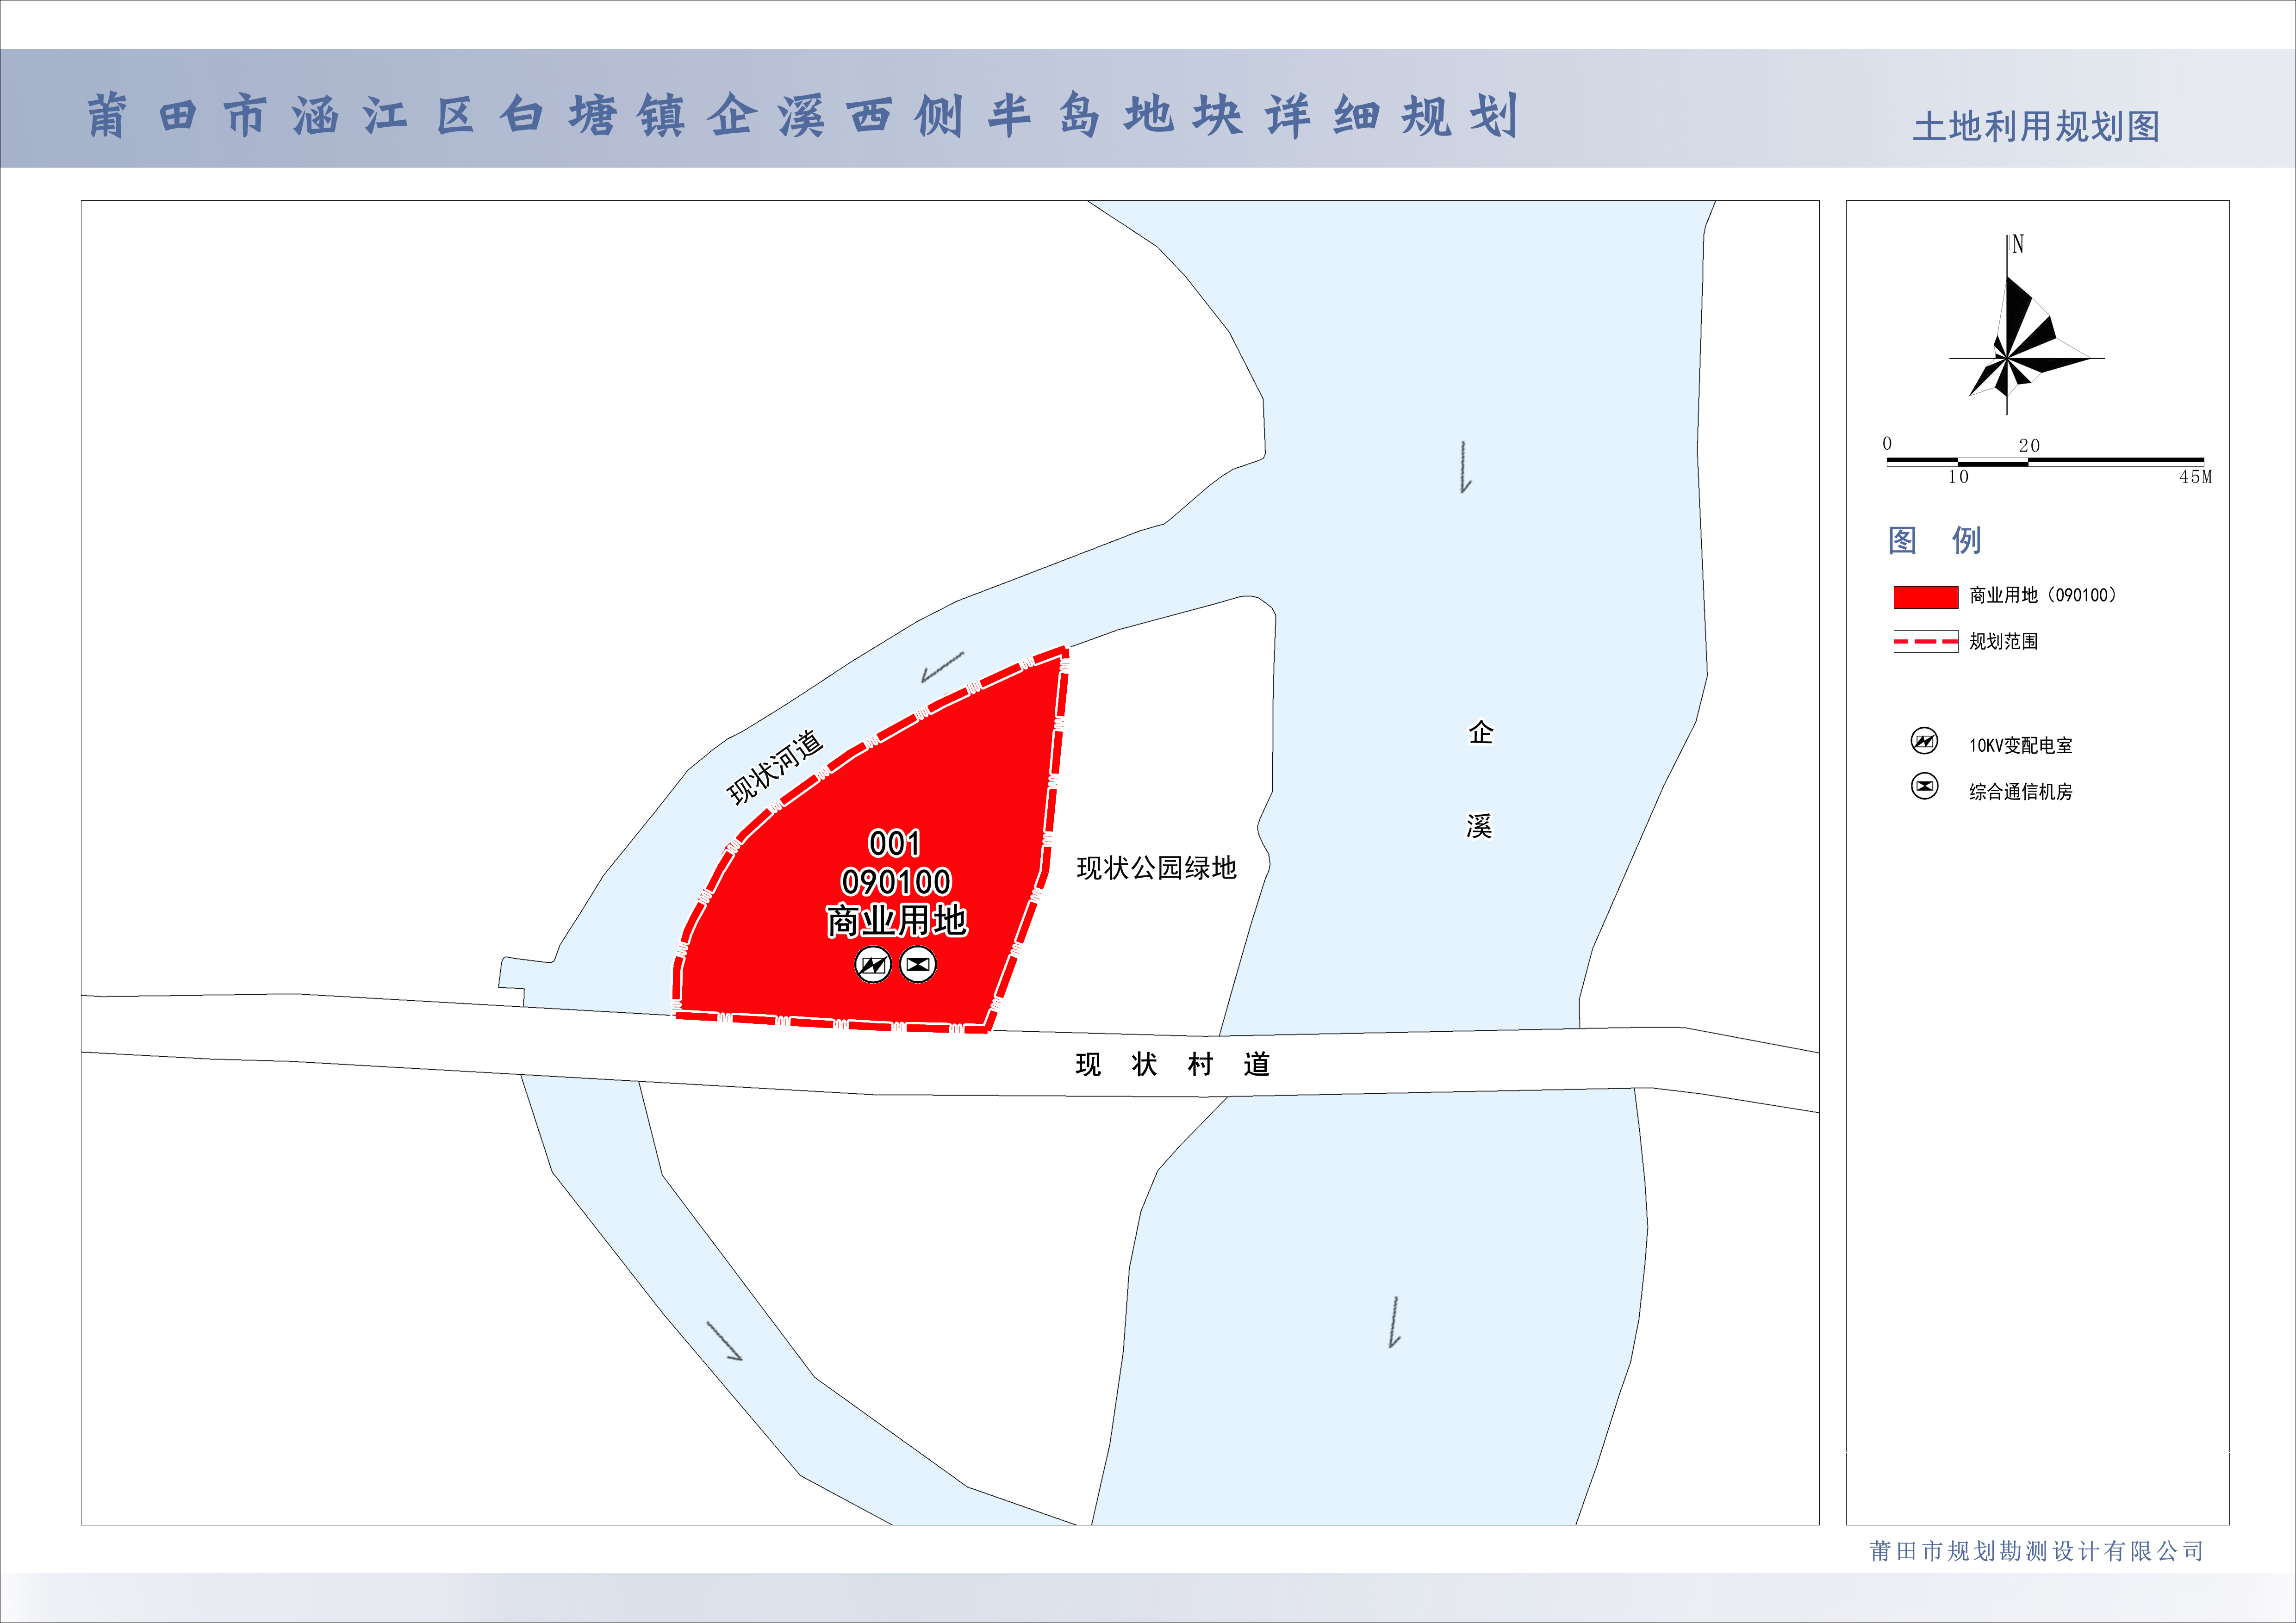
Task: Click the 莆田市规划勘测设计有限公司 footer text
Action: [2036, 1551]
